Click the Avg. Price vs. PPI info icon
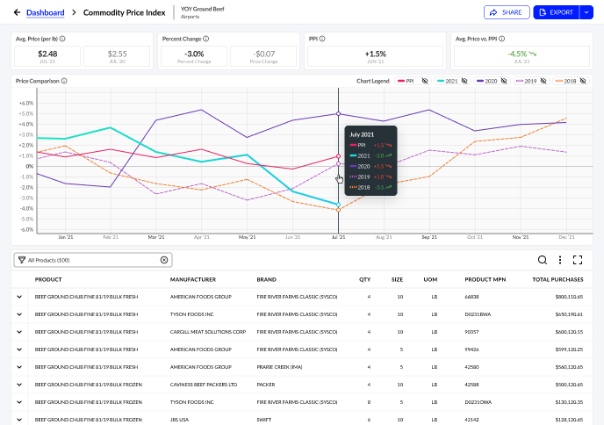 click(502, 39)
